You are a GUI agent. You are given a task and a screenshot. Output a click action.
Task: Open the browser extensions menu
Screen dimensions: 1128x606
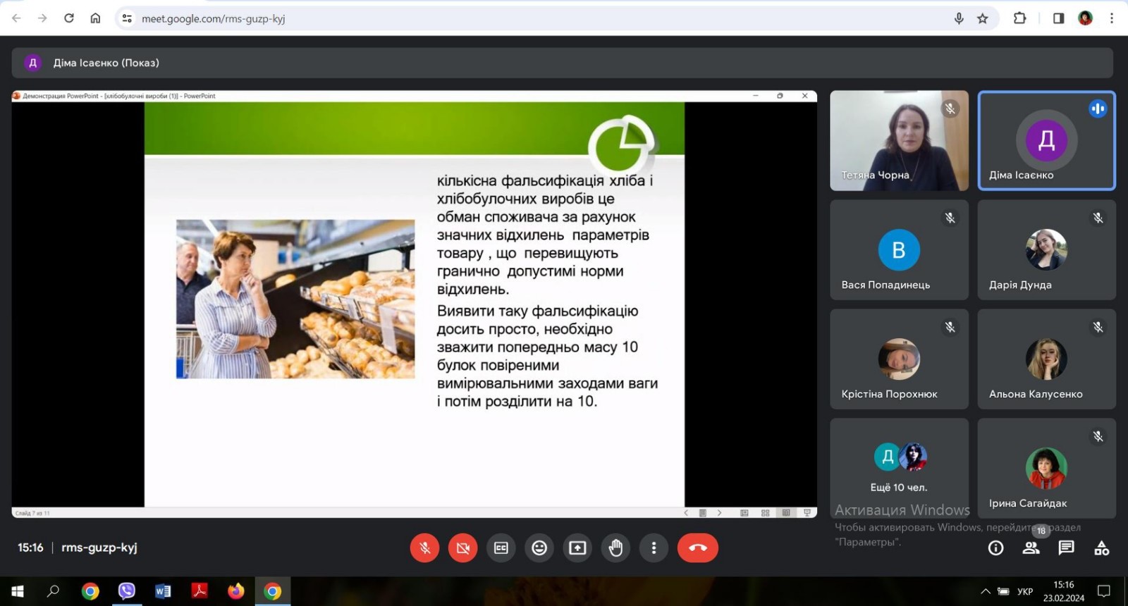(1019, 18)
